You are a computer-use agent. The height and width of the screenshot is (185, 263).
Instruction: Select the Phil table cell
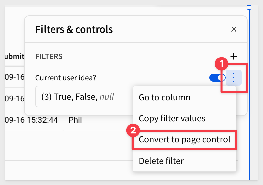pyautogui.click(x=75, y=120)
